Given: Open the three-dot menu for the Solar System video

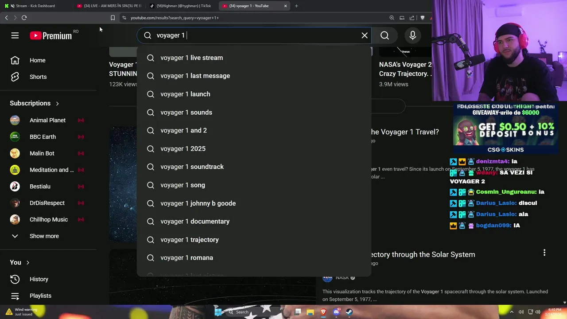Looking at the screenshot, I should 544,253.
